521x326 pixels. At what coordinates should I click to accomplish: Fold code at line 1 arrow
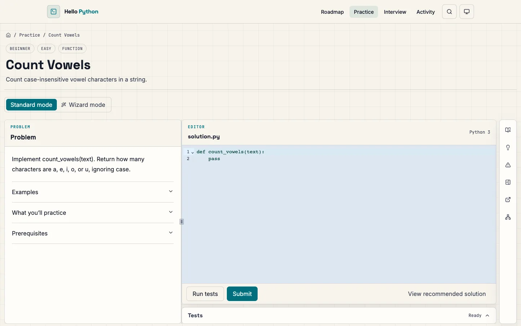pyautogui.click(x=192, y=152)
